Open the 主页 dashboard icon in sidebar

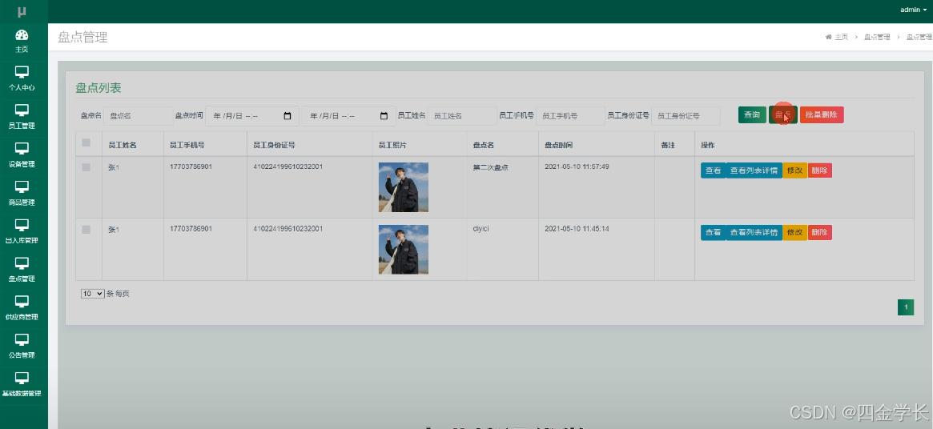click(22, 34)
